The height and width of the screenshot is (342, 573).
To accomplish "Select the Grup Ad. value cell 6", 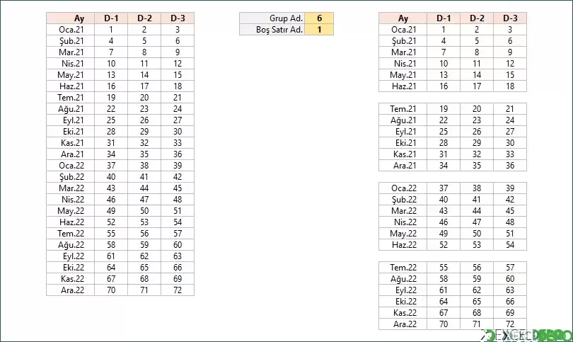I will point(319,18).
